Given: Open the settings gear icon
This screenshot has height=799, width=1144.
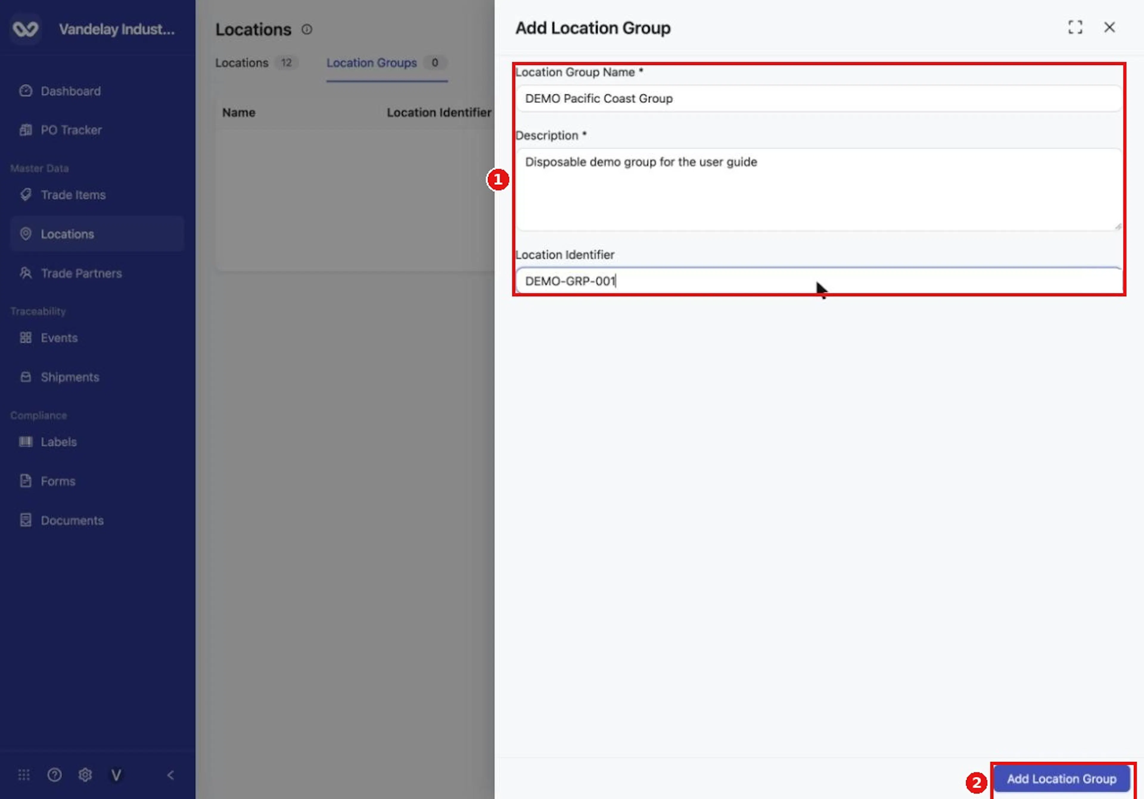Looking at the screenshot, I should [85, 775].
